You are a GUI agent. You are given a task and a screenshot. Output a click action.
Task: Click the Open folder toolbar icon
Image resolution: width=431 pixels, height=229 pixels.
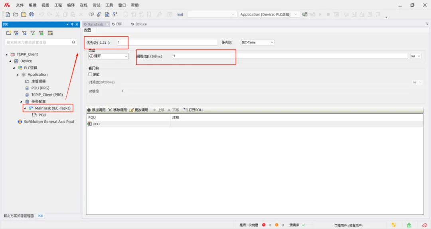click(x=16, y=14)
